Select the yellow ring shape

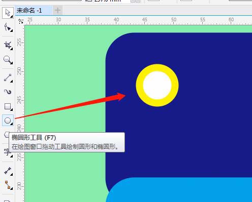click(x=139, y=85)
